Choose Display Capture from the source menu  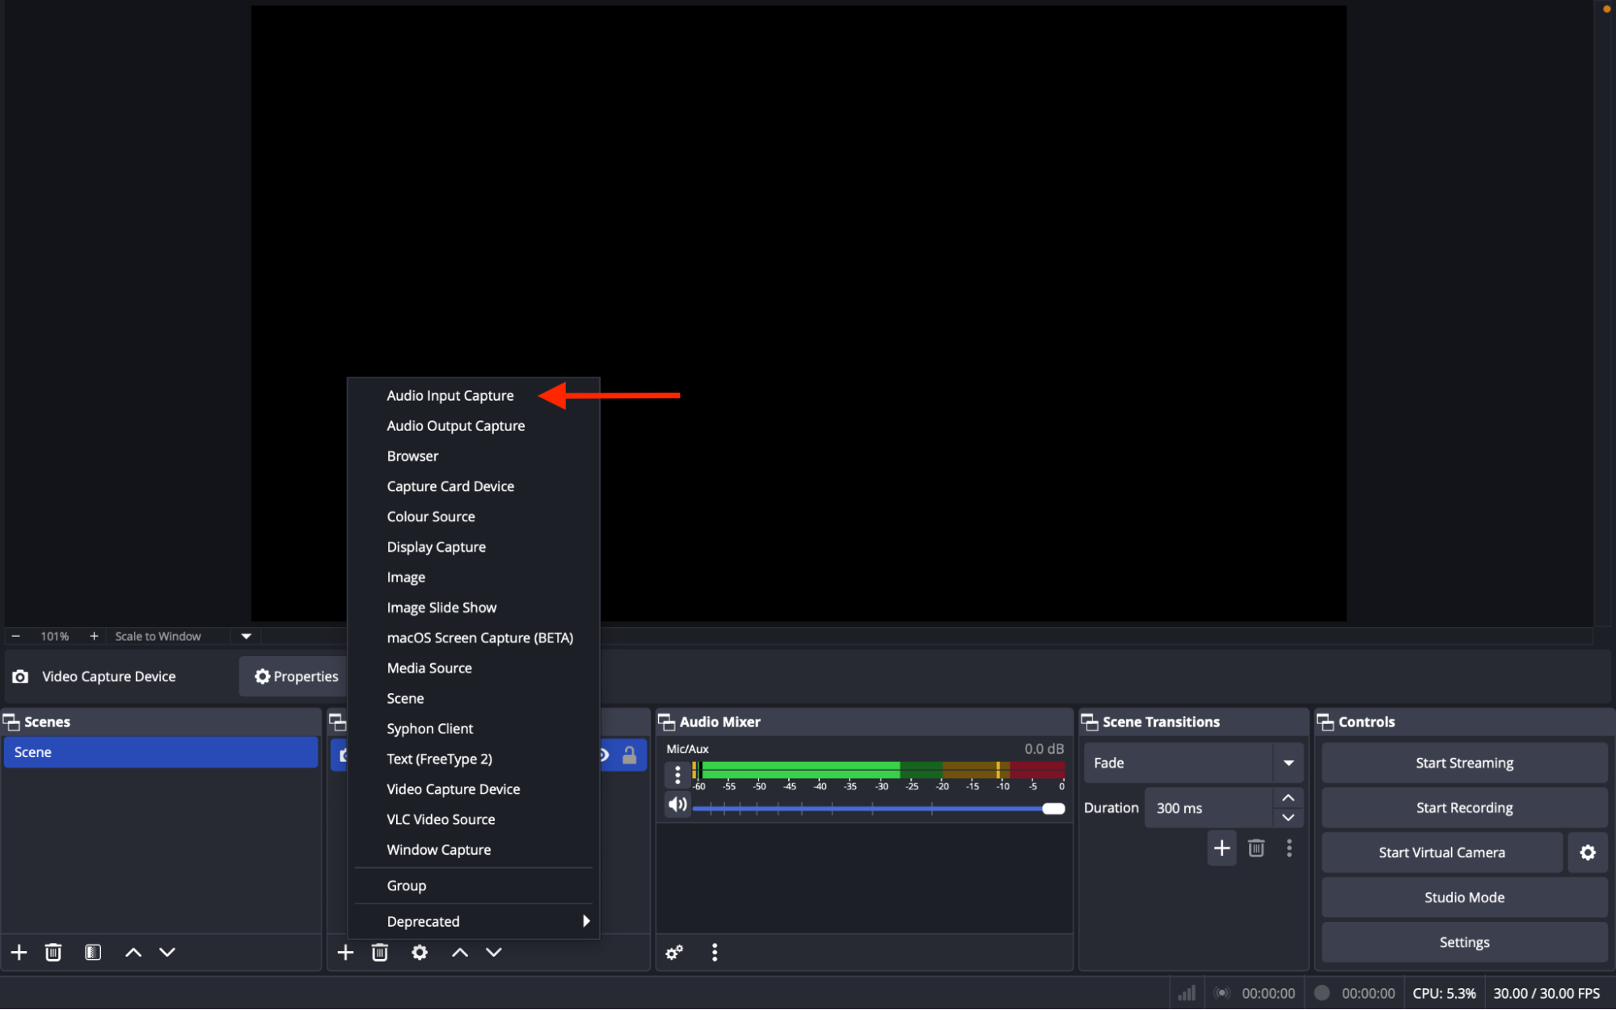pos(436,546)
